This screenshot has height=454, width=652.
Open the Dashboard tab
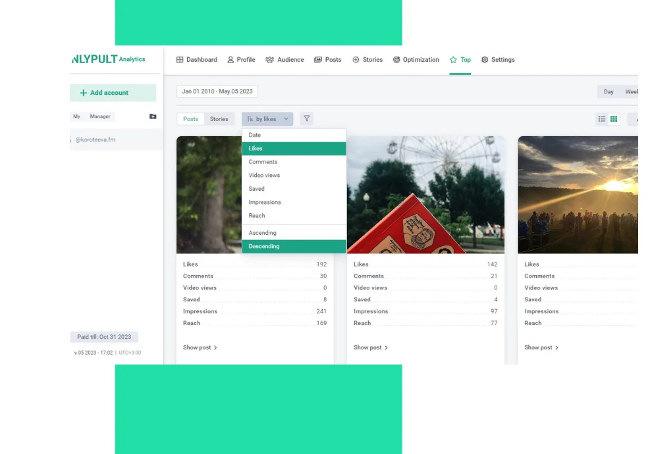click(196, 60)
